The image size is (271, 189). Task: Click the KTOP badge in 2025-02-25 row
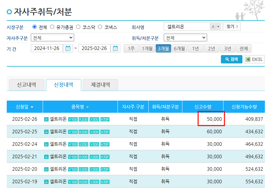coord(105,132)
